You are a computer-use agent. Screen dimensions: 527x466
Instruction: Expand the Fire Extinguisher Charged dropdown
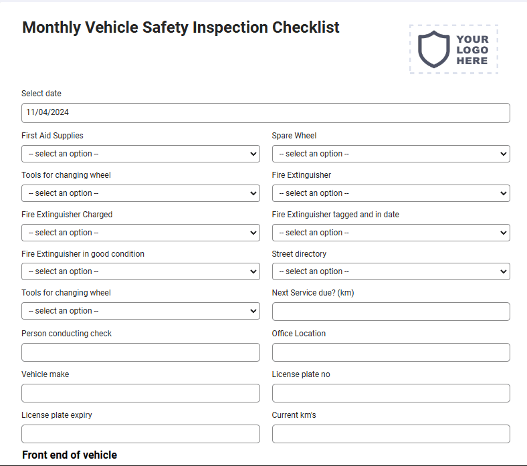click(140, 233)
